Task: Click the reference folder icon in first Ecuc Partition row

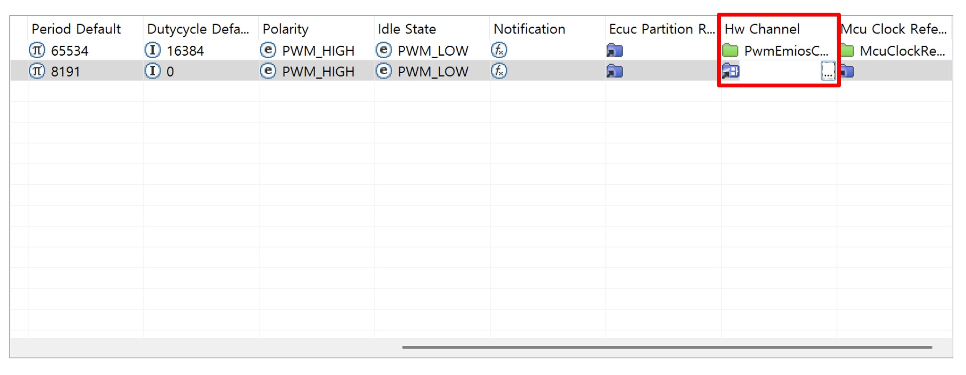Action: coord(615,50)
